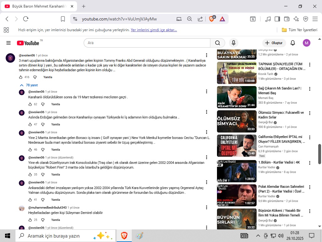Click the YouTube search magnifier button

[218, 43]
